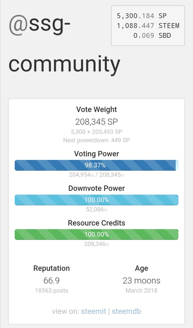Click the 204,954 / 208,345 mana text
The width and height of the screenshot is (193, 328).
(96, 175)
